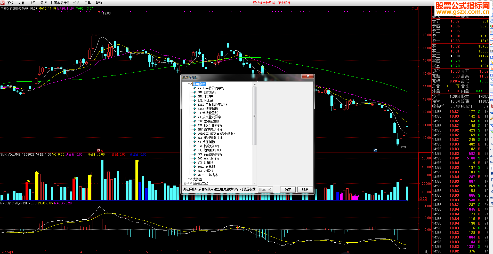This screenshot has height=254, width=493.
Task: Expand the 超买超卖型 tree group
Action: coord(185,183)
